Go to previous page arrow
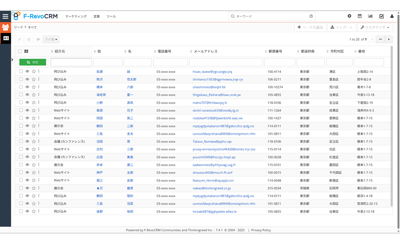The image size is (400, 250). [372, 39]
